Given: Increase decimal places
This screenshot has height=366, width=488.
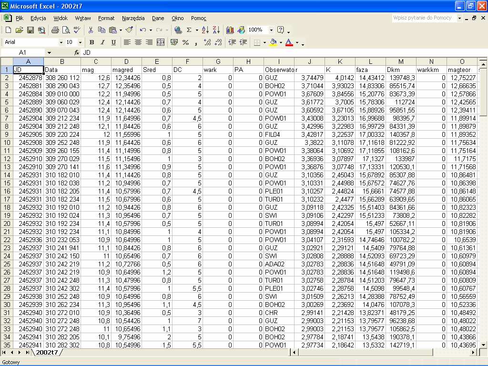Looking at the screenshot, I should click(207, 42).
